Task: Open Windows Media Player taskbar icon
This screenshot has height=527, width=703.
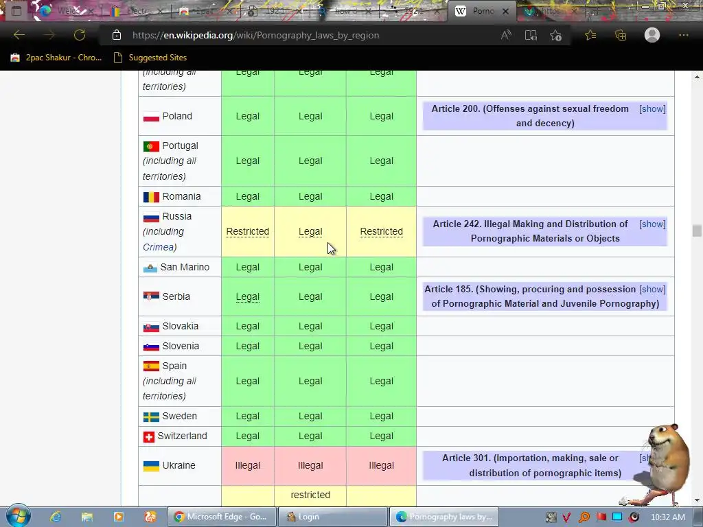Action: (118, 517)
